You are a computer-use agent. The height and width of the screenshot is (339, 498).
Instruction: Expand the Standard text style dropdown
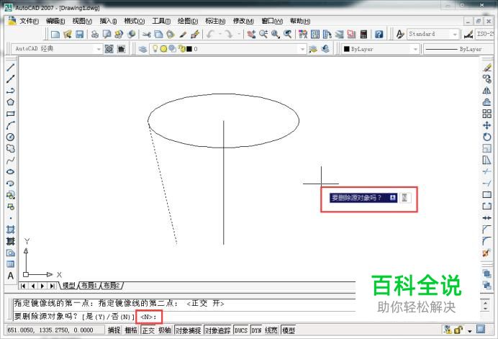coord(455,34)
